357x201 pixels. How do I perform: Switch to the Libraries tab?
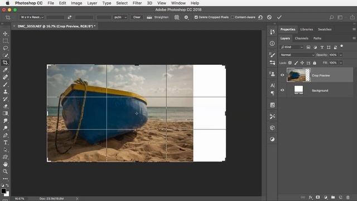(307, 30)
